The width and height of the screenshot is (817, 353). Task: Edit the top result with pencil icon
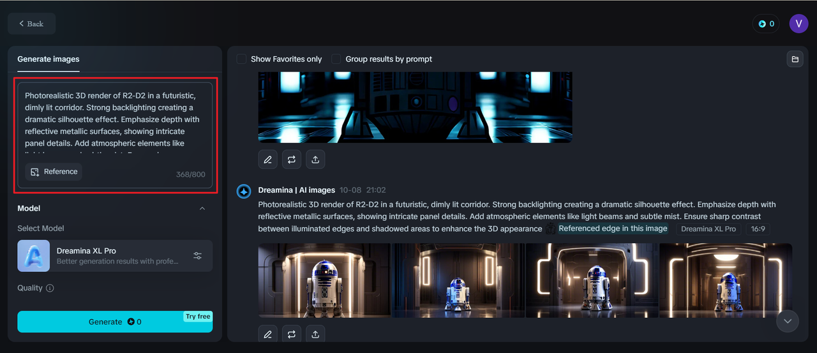pos(267,160)
